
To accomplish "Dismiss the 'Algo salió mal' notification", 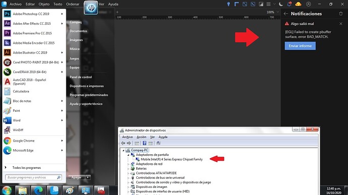I will coord(341,24).
